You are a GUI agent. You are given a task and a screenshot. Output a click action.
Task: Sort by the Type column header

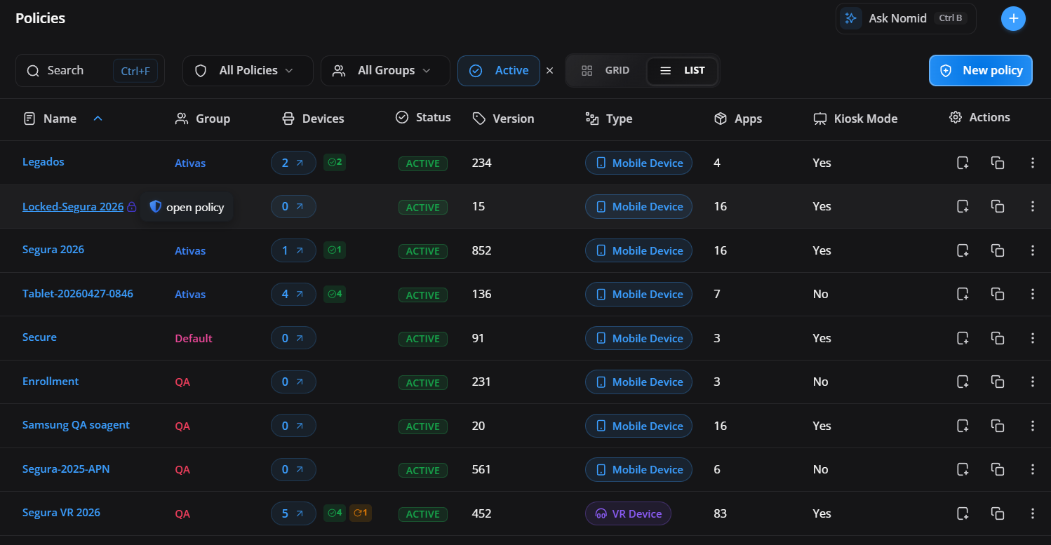609,119
